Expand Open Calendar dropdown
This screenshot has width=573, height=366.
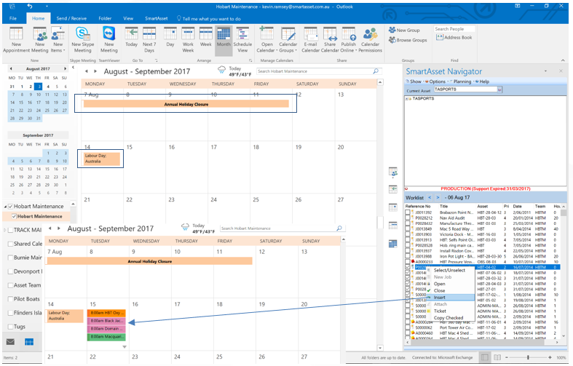[x=266, y=40]
